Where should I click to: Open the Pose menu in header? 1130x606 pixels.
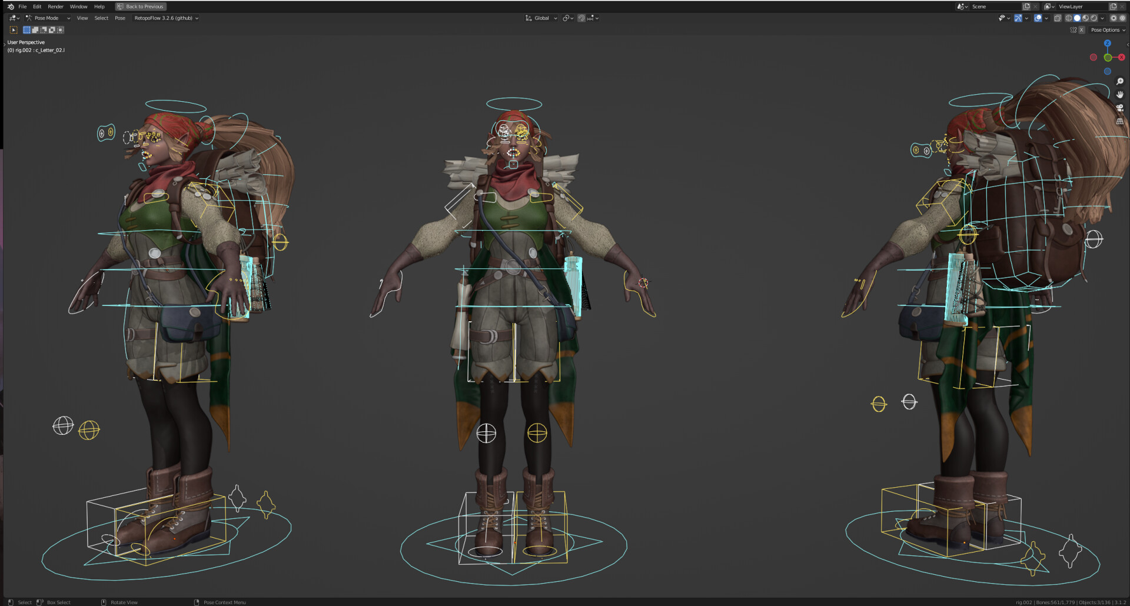[120, 18]
